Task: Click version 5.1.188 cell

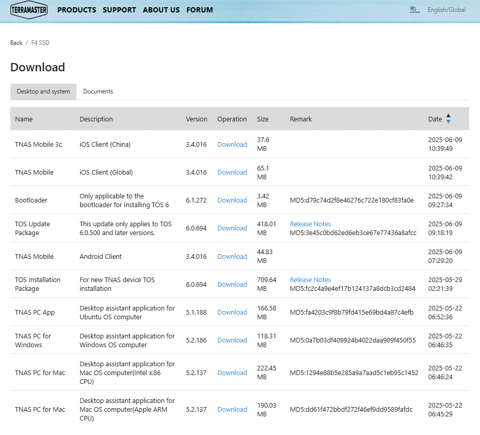Action: pyautogui.click(x=196, y=313)
